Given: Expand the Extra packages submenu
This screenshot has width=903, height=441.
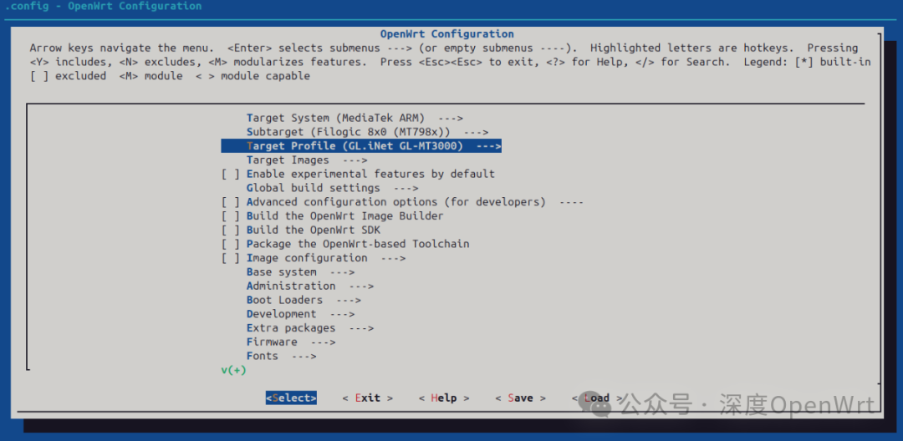Looking at the screenshot, I should tap(309, 328).
